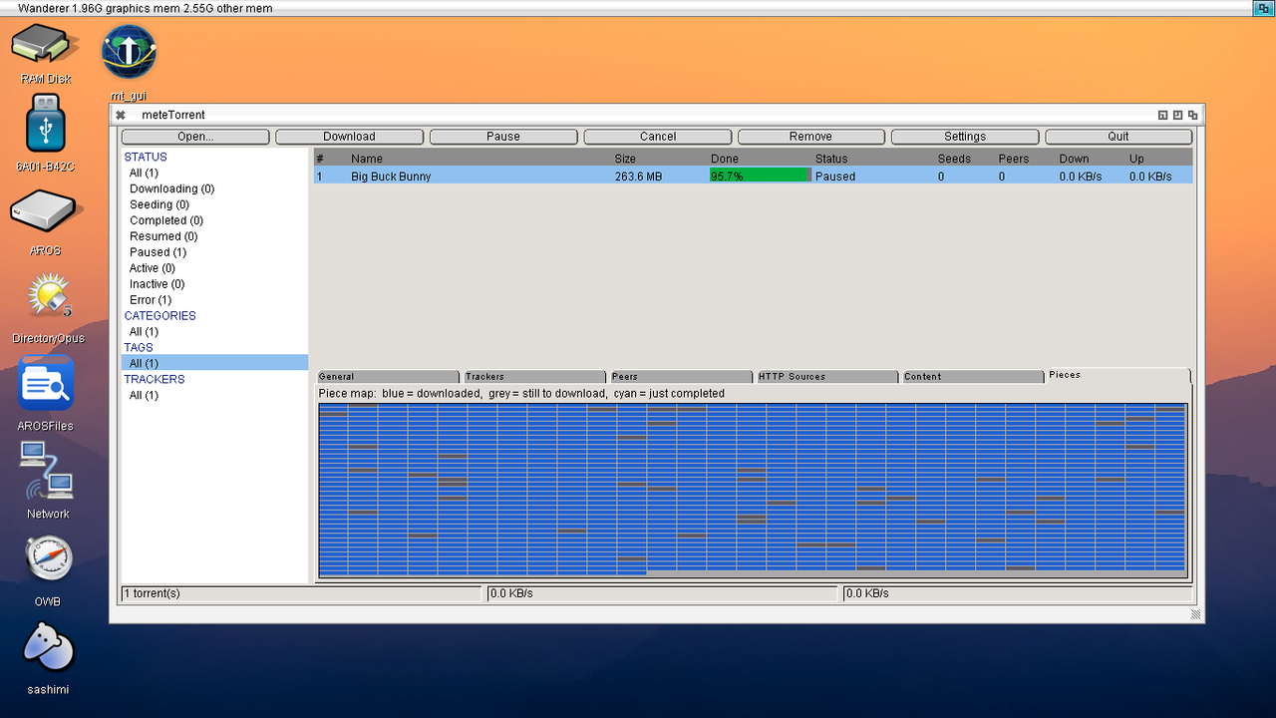The image size is (1276, 718).
Task: Filter by Inactive (0) status
Action: [157, 284]
